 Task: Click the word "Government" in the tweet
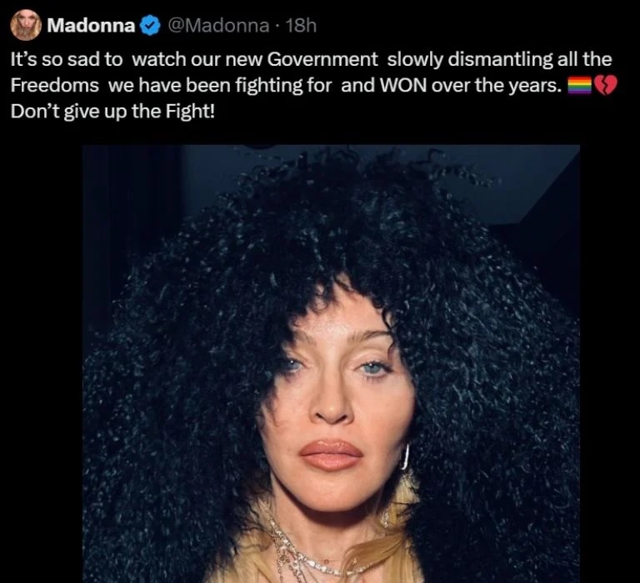(x=322, y=60)
